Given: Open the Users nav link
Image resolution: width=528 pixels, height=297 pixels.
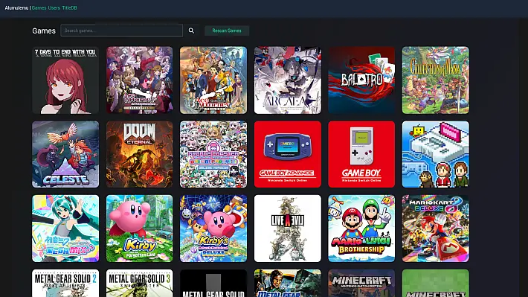Looking at the screenshot, I should pyautogui.click(x=54, y=7).
